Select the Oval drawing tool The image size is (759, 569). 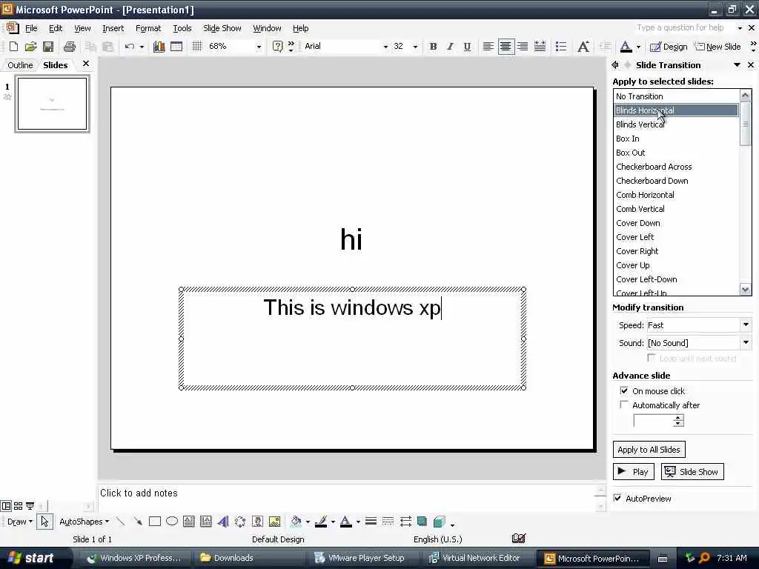[x=172, y=521]
